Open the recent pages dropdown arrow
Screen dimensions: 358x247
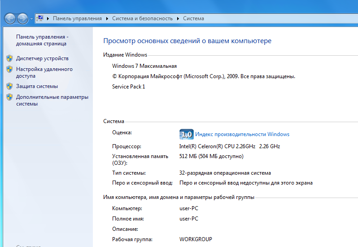click(31, 19)
